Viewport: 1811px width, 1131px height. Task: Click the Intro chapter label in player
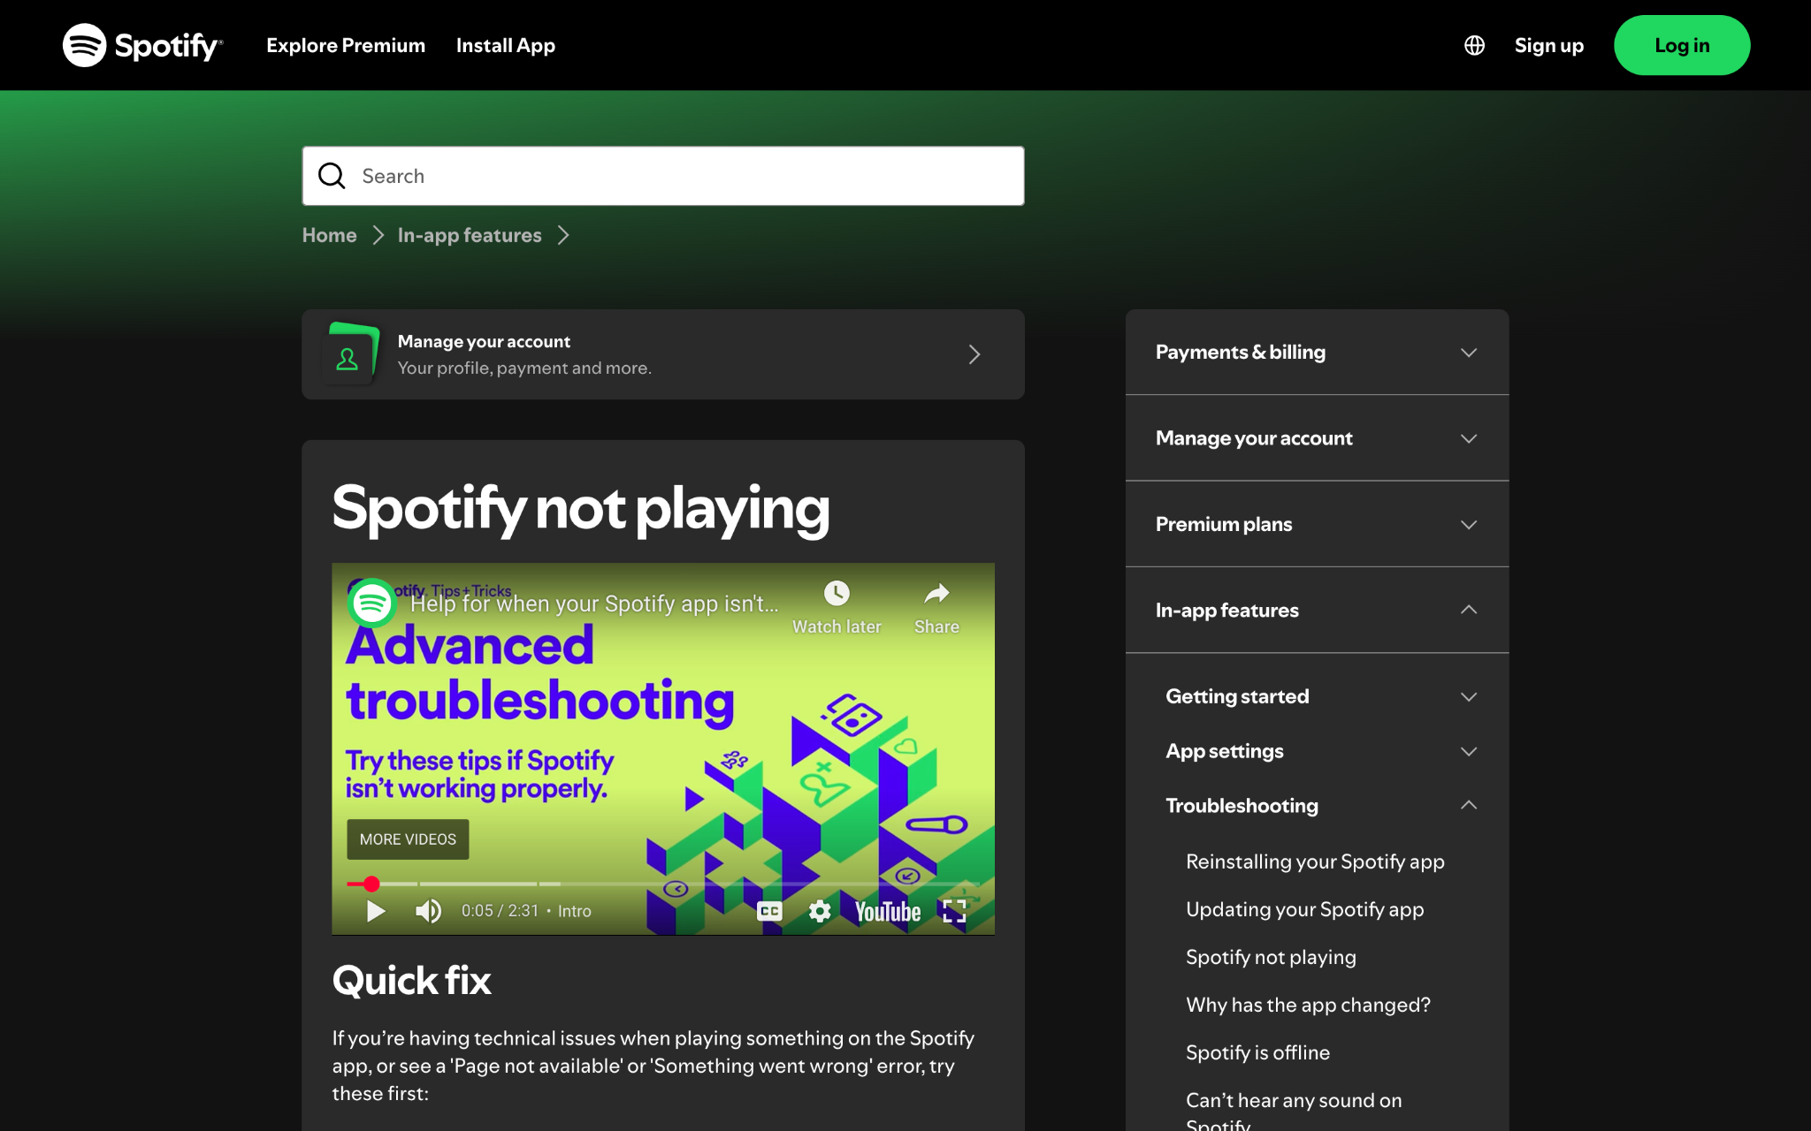[575, 911]
